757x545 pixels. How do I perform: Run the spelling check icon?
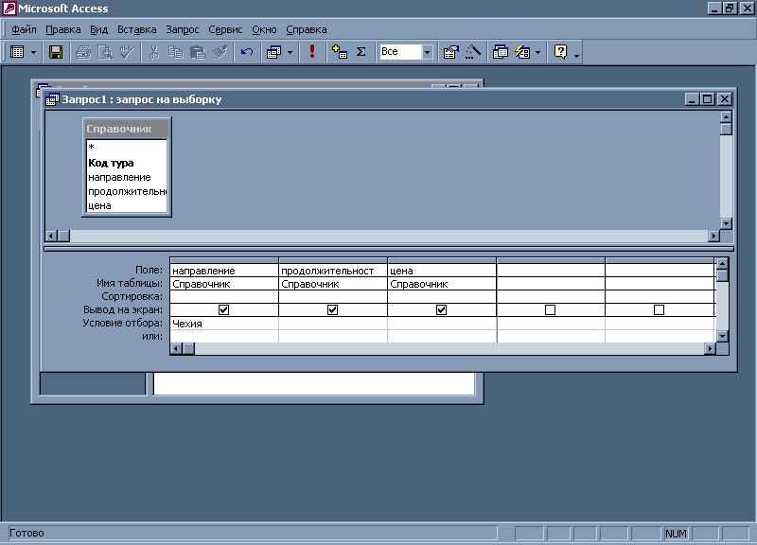(x=127, y=52)
